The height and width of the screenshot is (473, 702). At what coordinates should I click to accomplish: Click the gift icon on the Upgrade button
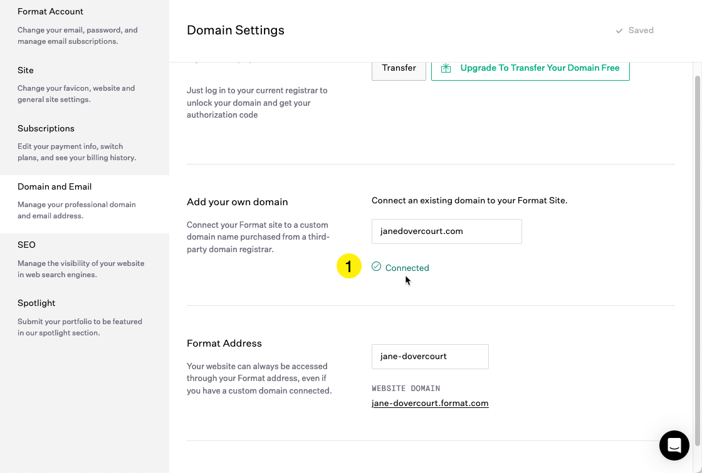tap(446, 68)
